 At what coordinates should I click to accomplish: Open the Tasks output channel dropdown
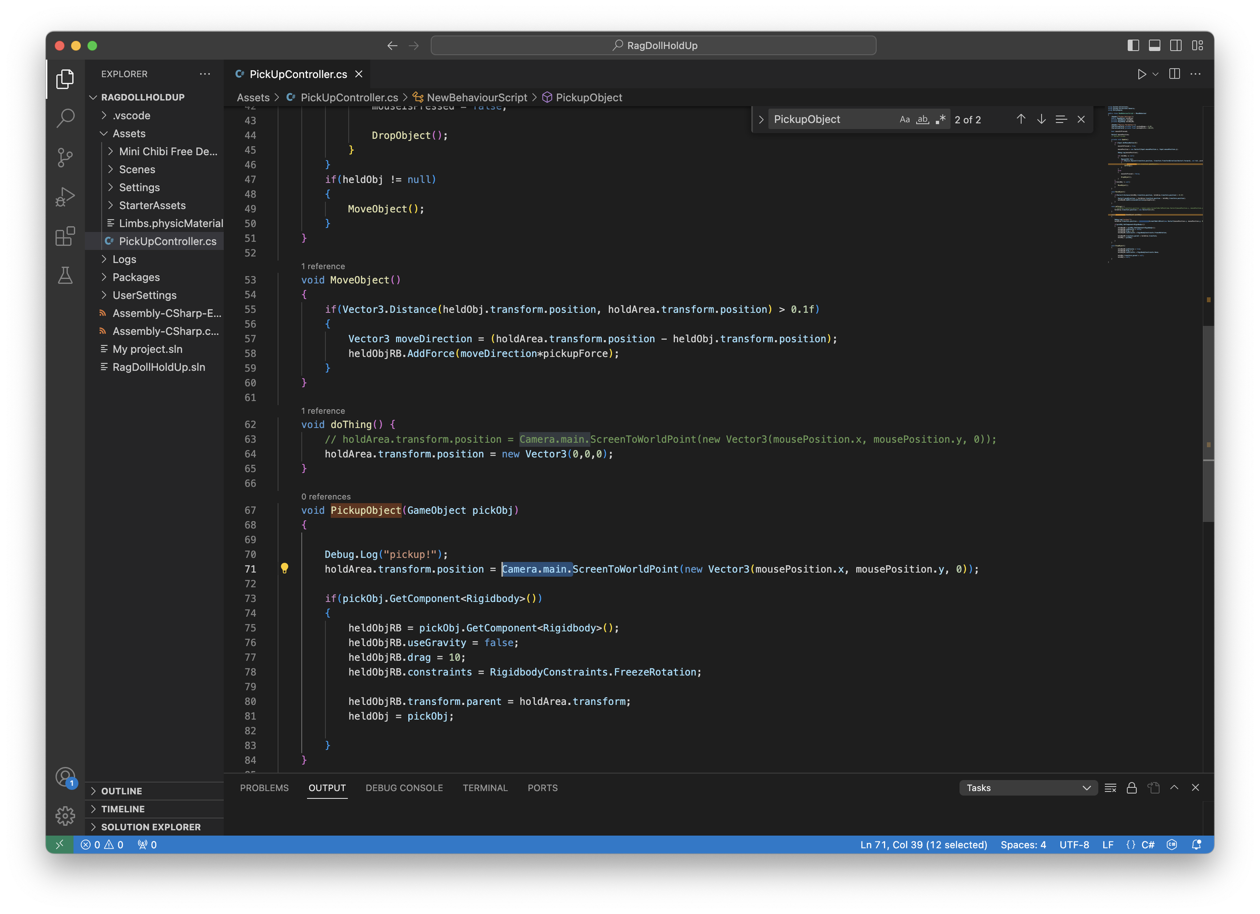1028,788
